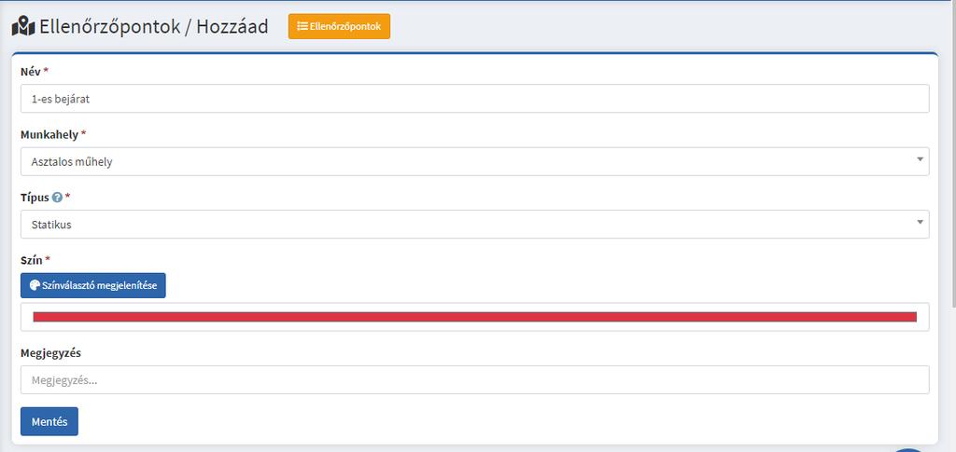
Task: Click the list icon on the orange Ellenőrzőpontok button
Action: coord(302,27)
